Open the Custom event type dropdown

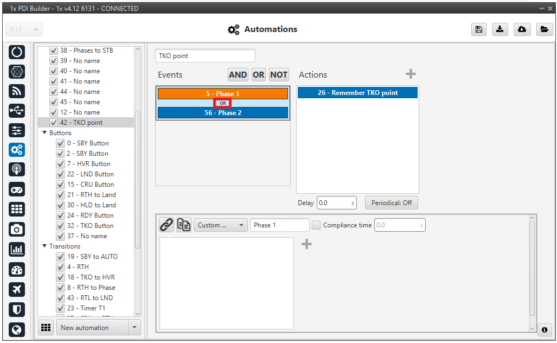click(220, 225)
